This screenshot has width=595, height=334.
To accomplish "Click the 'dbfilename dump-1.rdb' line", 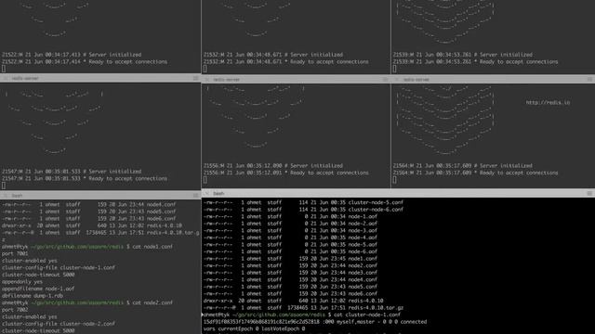I will tap(33, 296).
